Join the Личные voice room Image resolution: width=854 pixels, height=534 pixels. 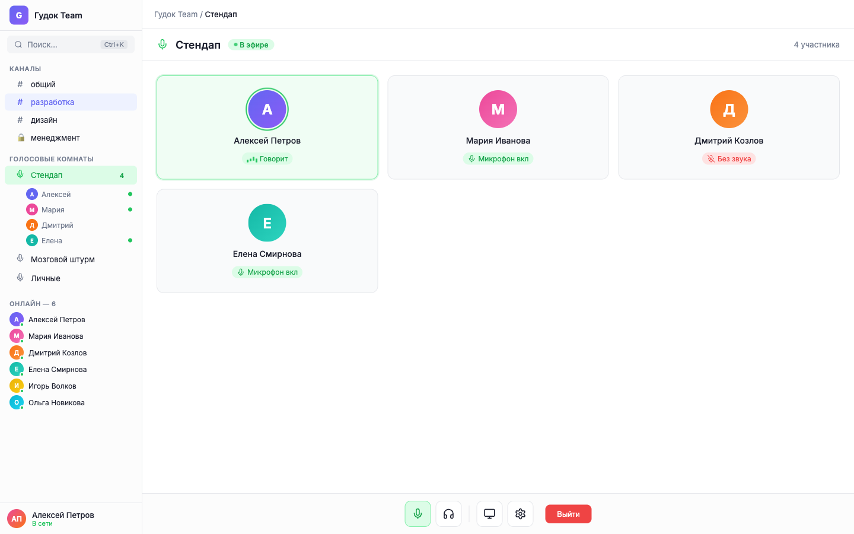click(x=46, y=278)
